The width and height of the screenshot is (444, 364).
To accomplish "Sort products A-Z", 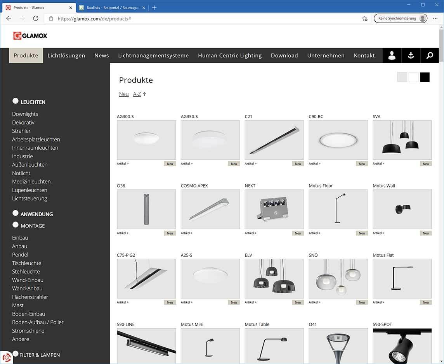I will [137, 94].
